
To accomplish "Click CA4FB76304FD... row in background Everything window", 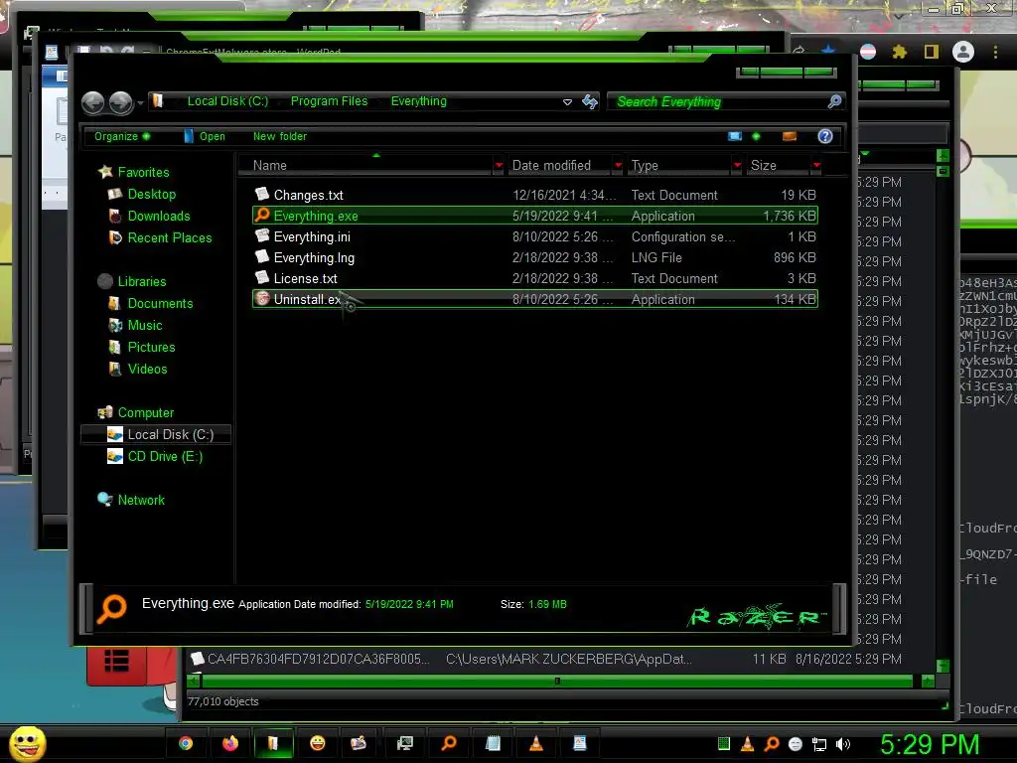I will (x=545, y=660).
